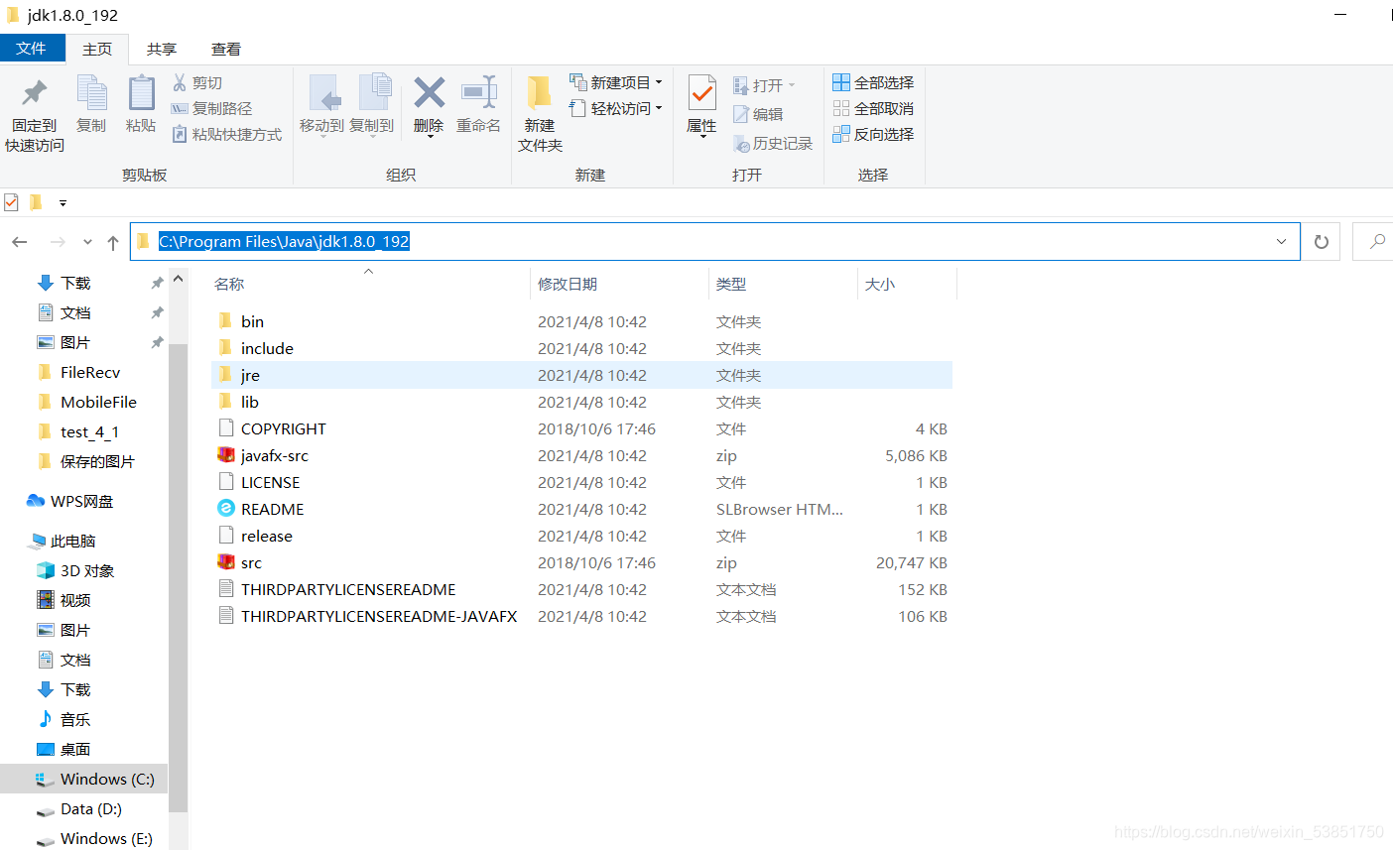Click the Cut scissors button
The width and height of the screenshot is (1393, 850).
pos(197,82)
